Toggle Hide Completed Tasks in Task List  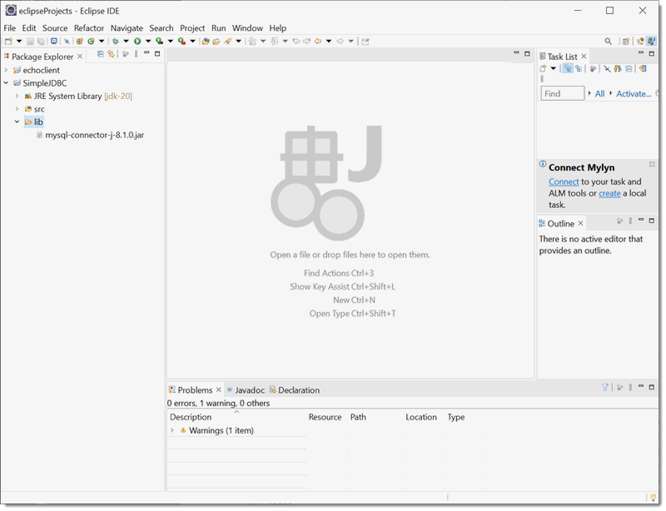coord(608,68)
